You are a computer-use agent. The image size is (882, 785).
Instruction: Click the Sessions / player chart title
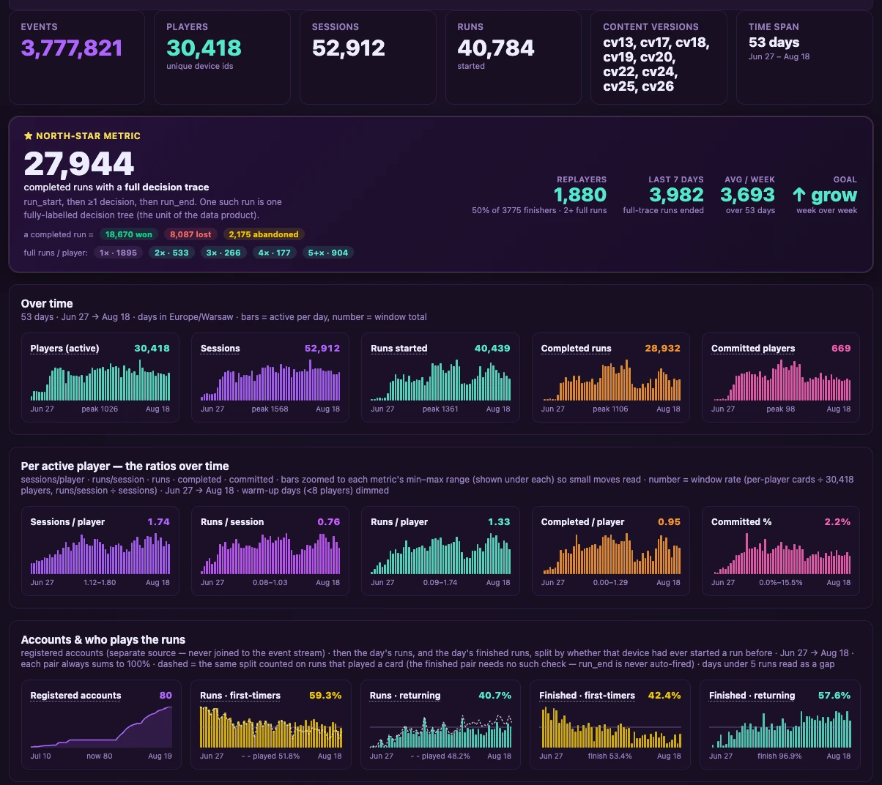tap(67, 522)
